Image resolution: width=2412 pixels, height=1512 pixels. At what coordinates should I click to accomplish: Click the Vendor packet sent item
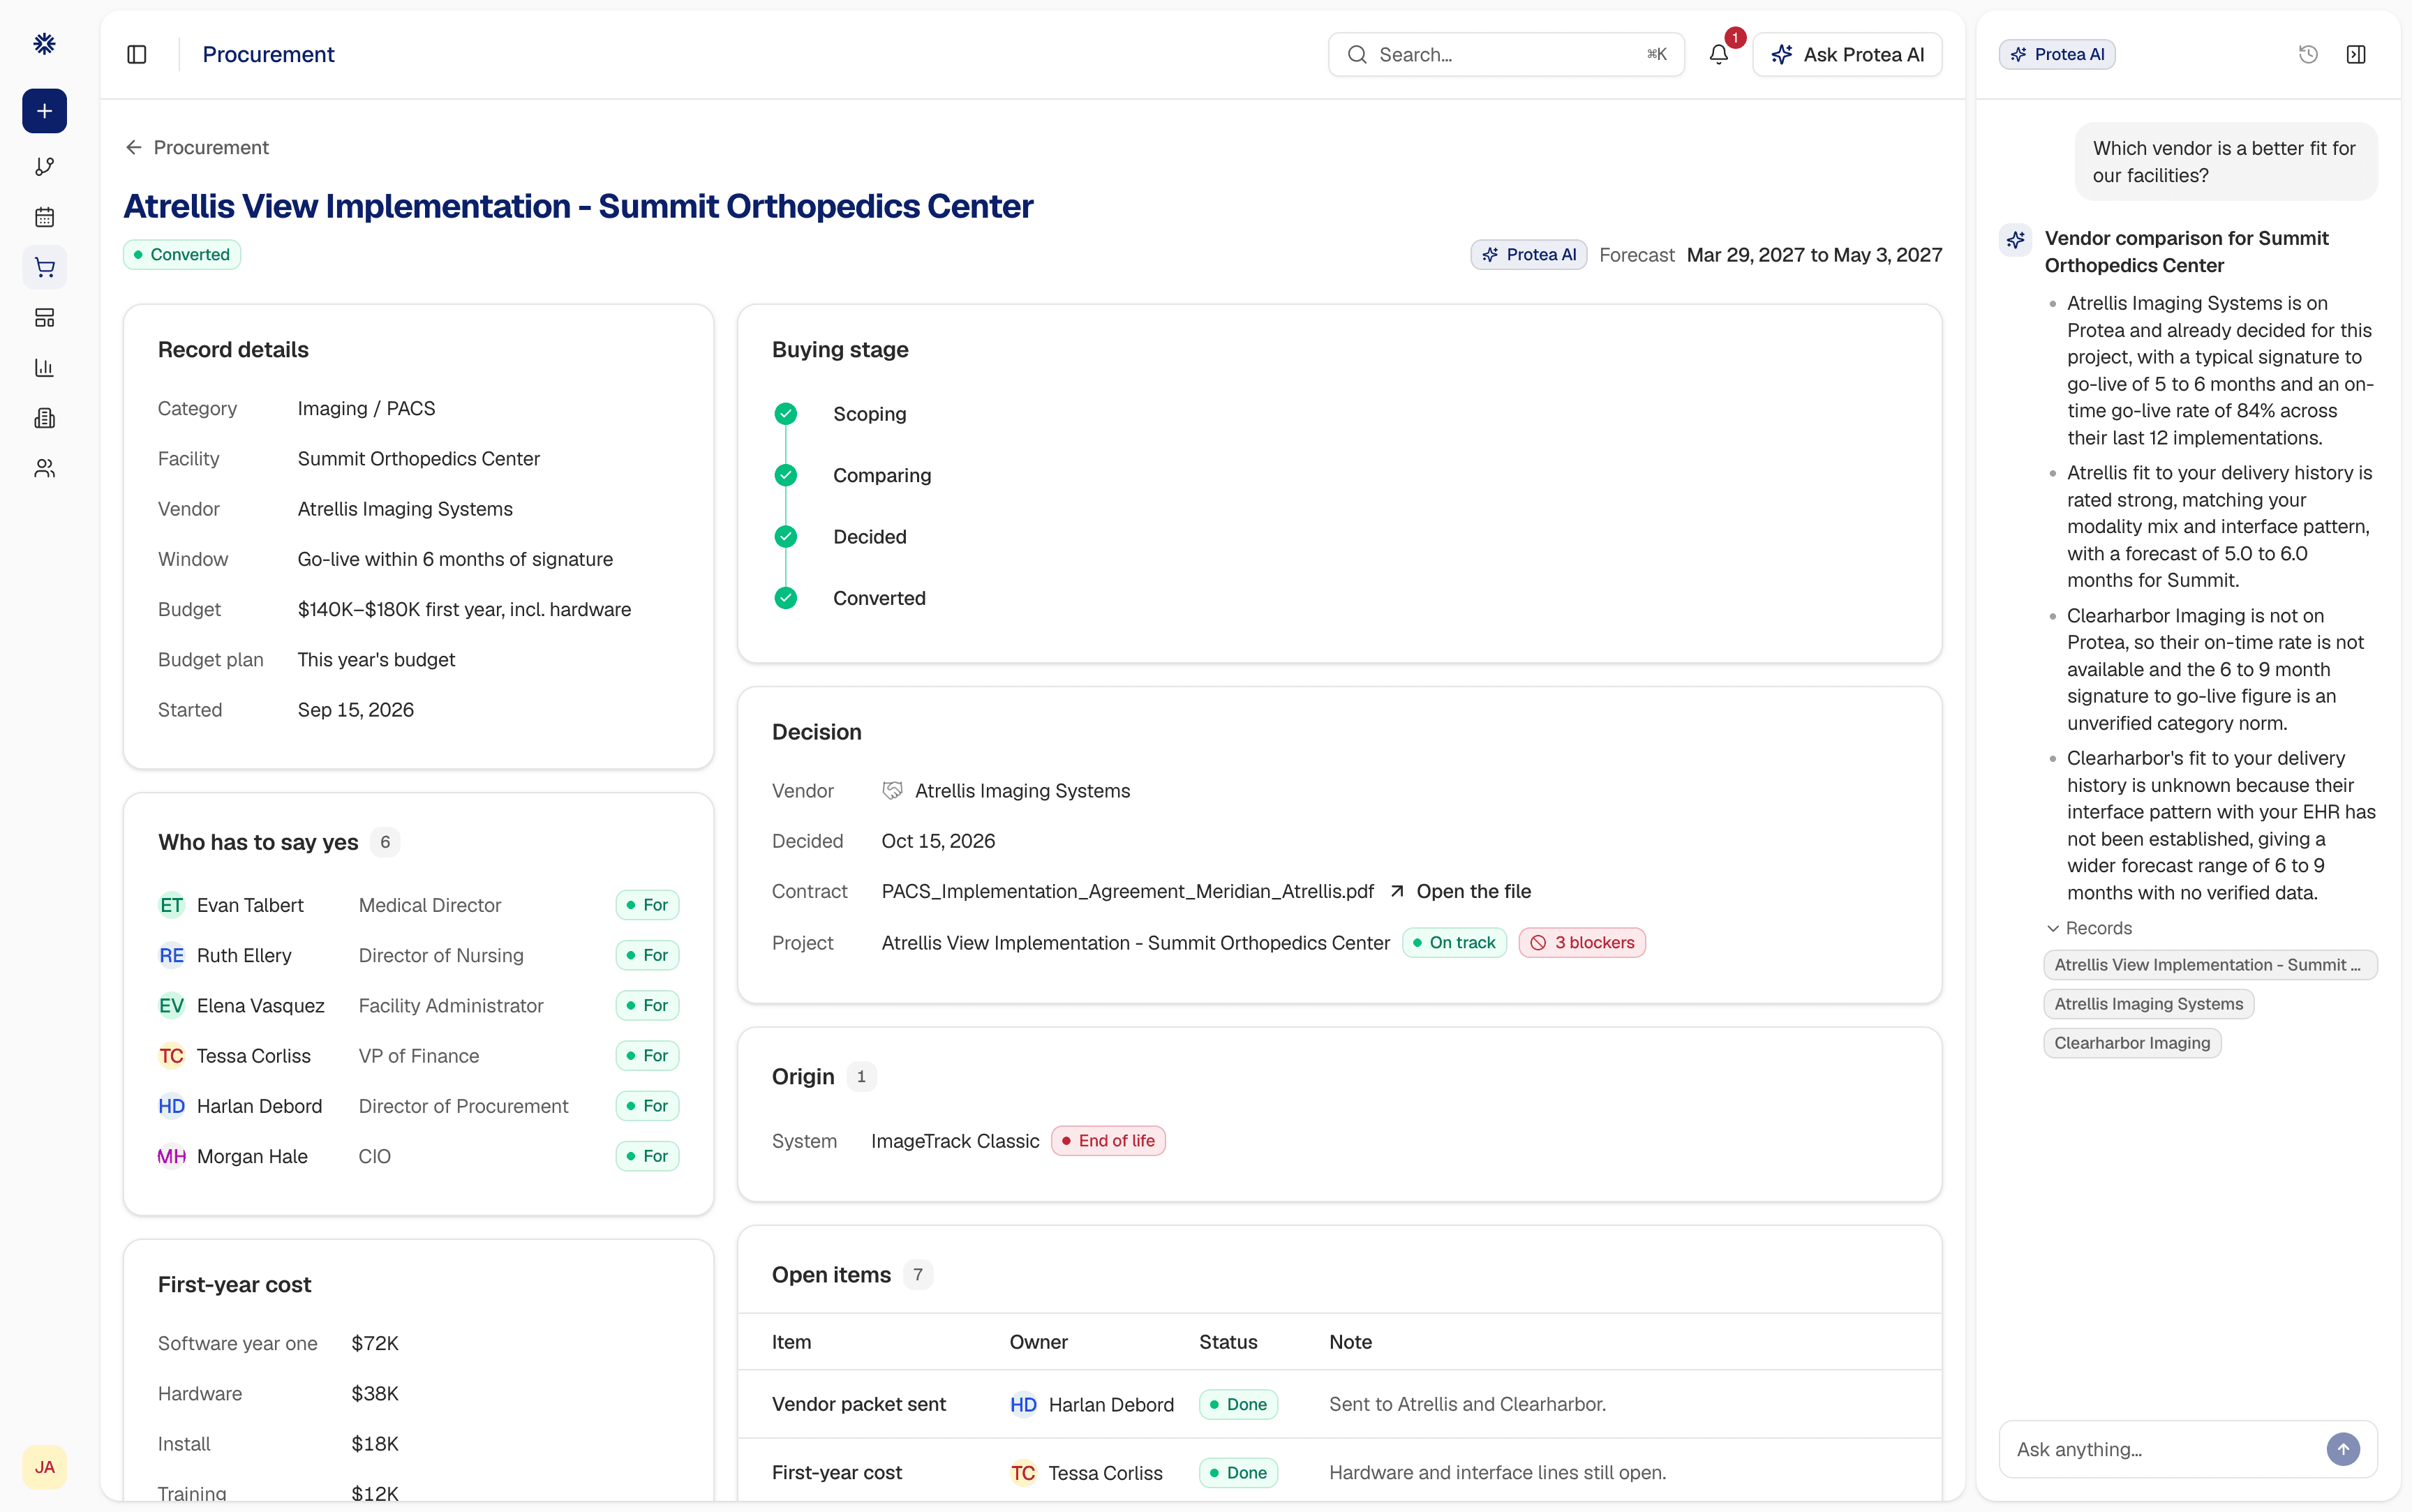point(858,1404)
